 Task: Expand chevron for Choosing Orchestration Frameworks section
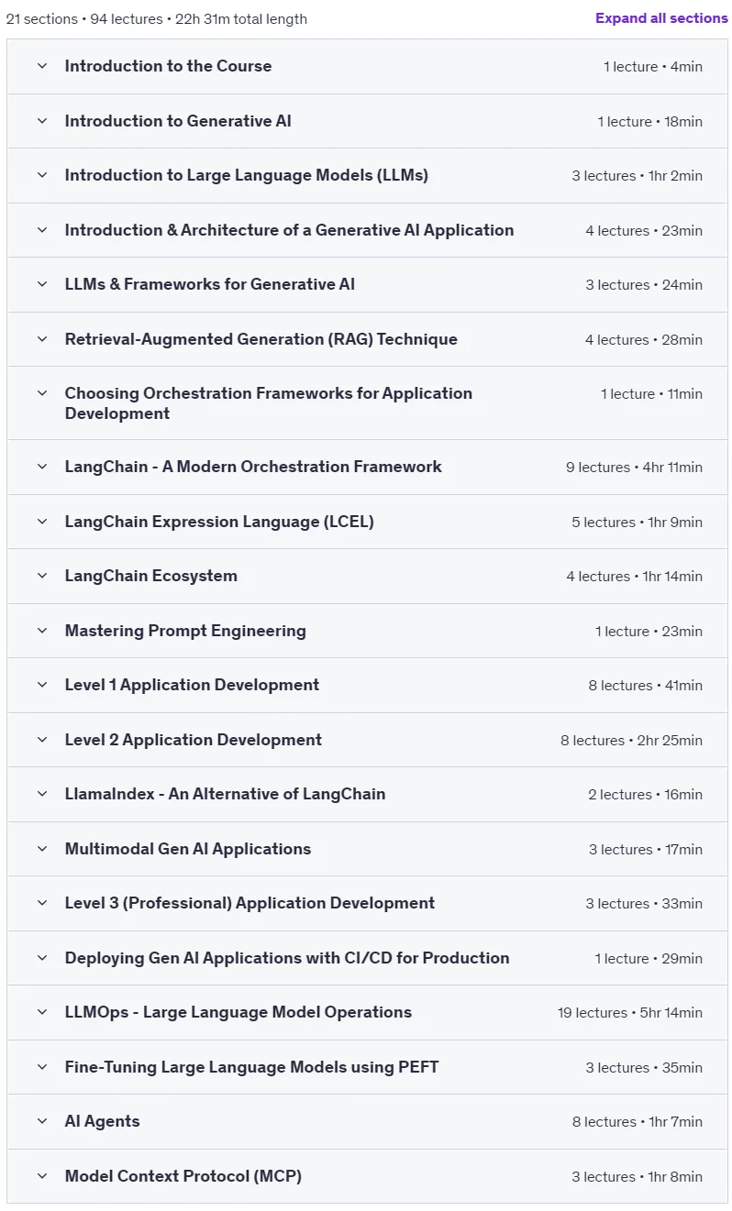pos(41,393)
